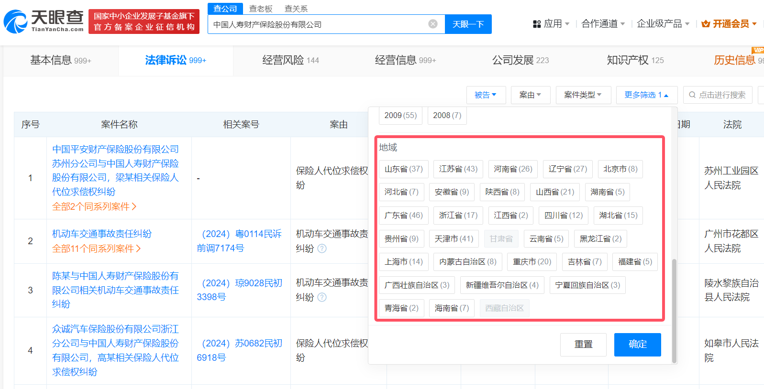764x389 pixels.
Task: Open the 粤0114民诉前调7174号 case number link
Action: click(x=240, y=241)
